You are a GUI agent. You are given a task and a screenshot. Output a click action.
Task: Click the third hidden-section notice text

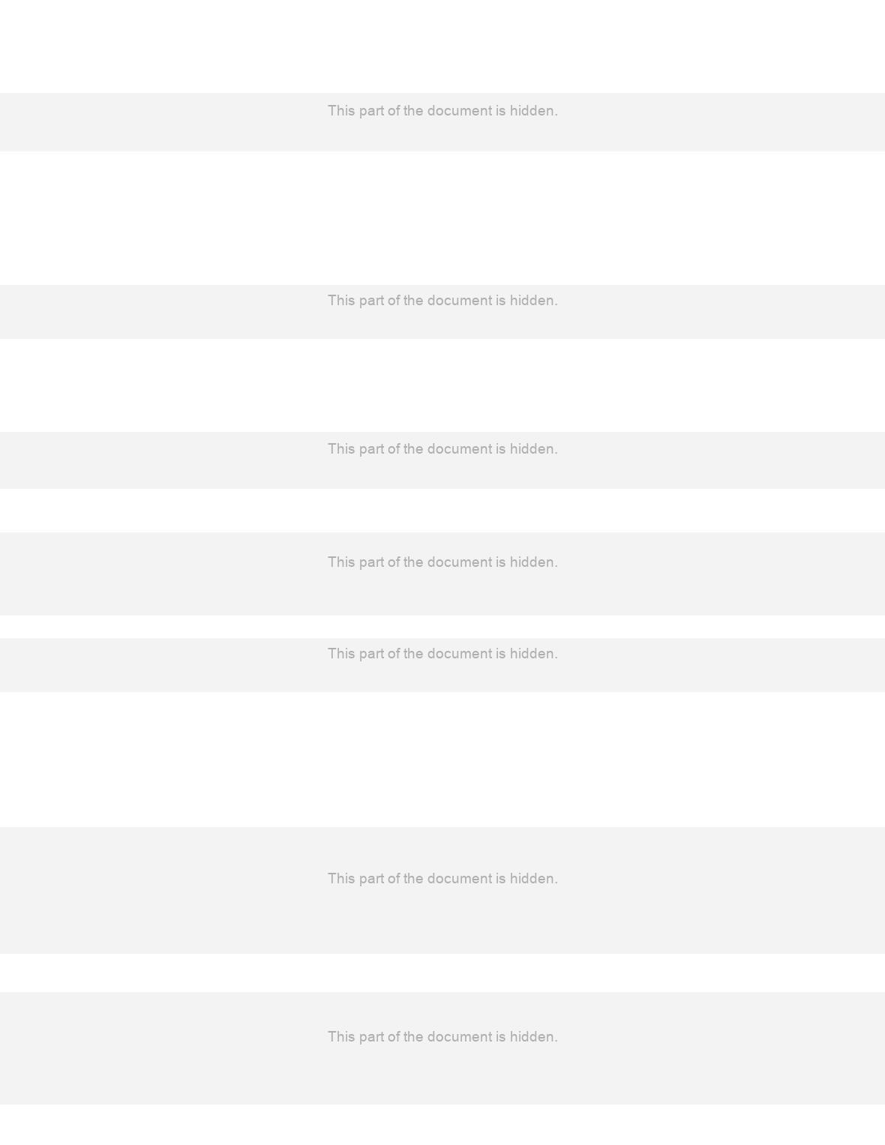pos(442,449)
